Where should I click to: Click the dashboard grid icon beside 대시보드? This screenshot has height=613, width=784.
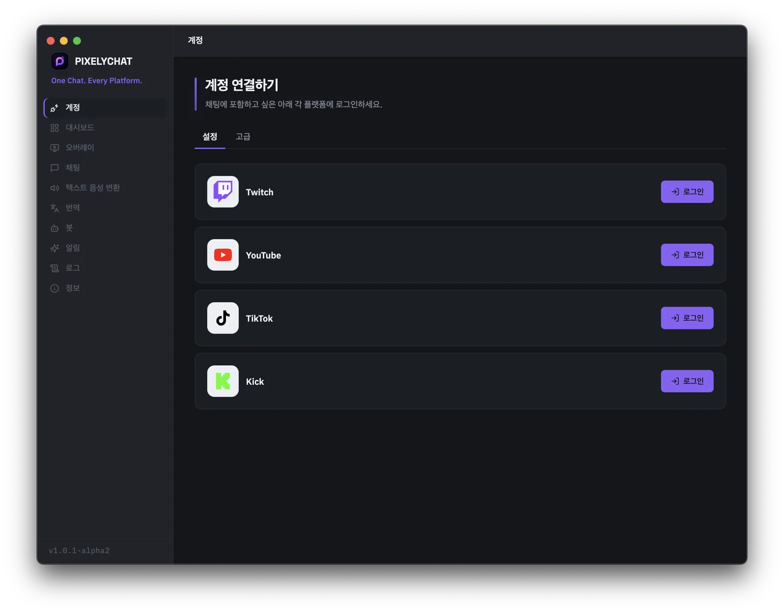(x=54, y=128)
